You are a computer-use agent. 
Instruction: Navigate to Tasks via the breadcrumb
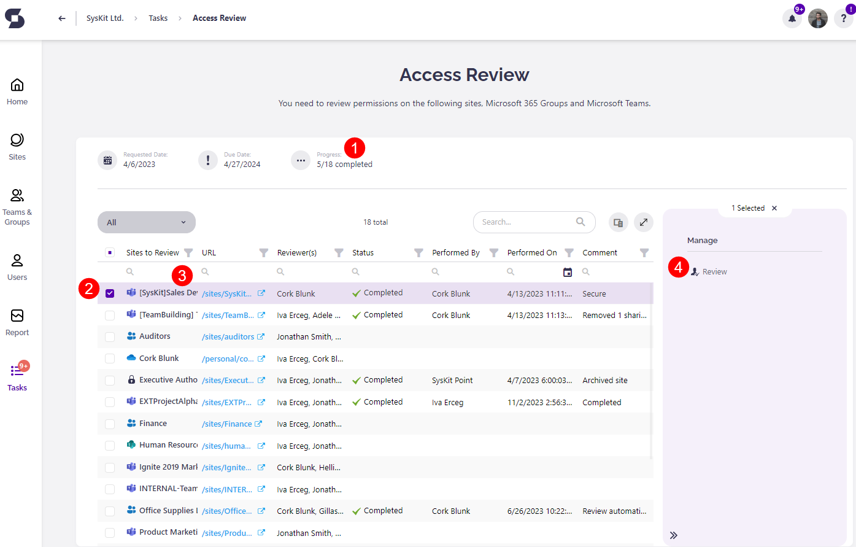(158, 18)
